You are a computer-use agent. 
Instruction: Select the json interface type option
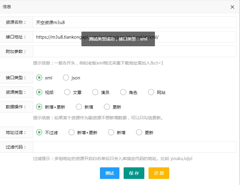pos(66,78)
